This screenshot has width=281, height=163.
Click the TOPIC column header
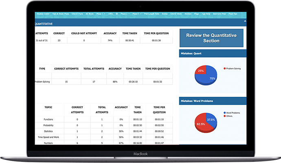(48, 107)
